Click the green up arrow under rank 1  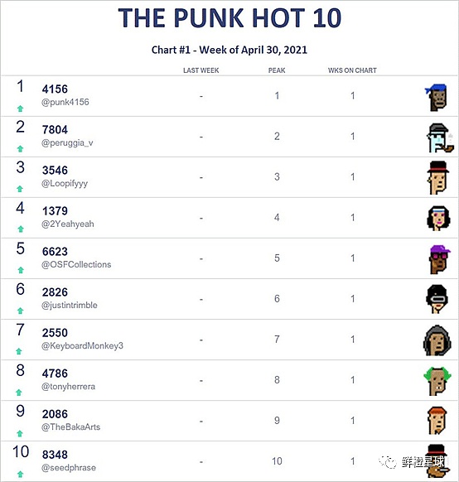click(x=20, y=108)
